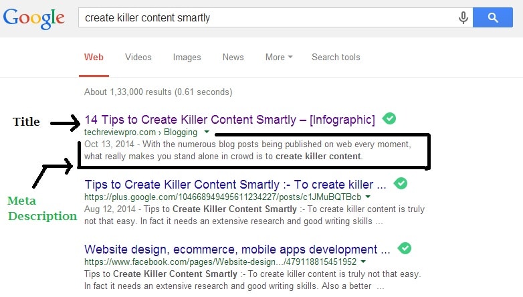Click the microphone voice search icon
Image resolution: width=523 pixels, height=297 pixels.
coord(463,17)
